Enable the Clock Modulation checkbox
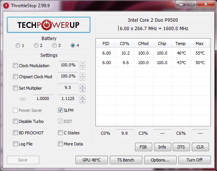Screen dimensions: 217x171 click(x=15, y=66)
